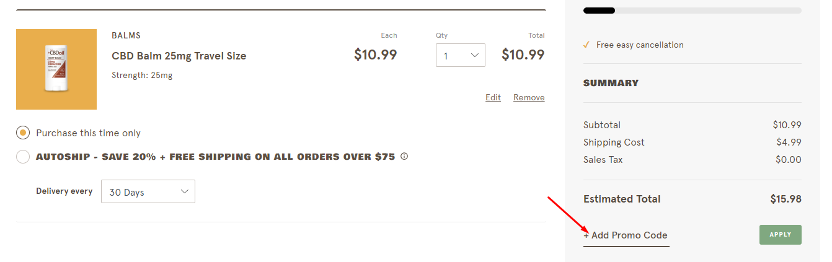This screenshot has width=832, height=262.
Task: Click the Strength: 25mg text
Action: pyautogui.click(x=142, y=76)
